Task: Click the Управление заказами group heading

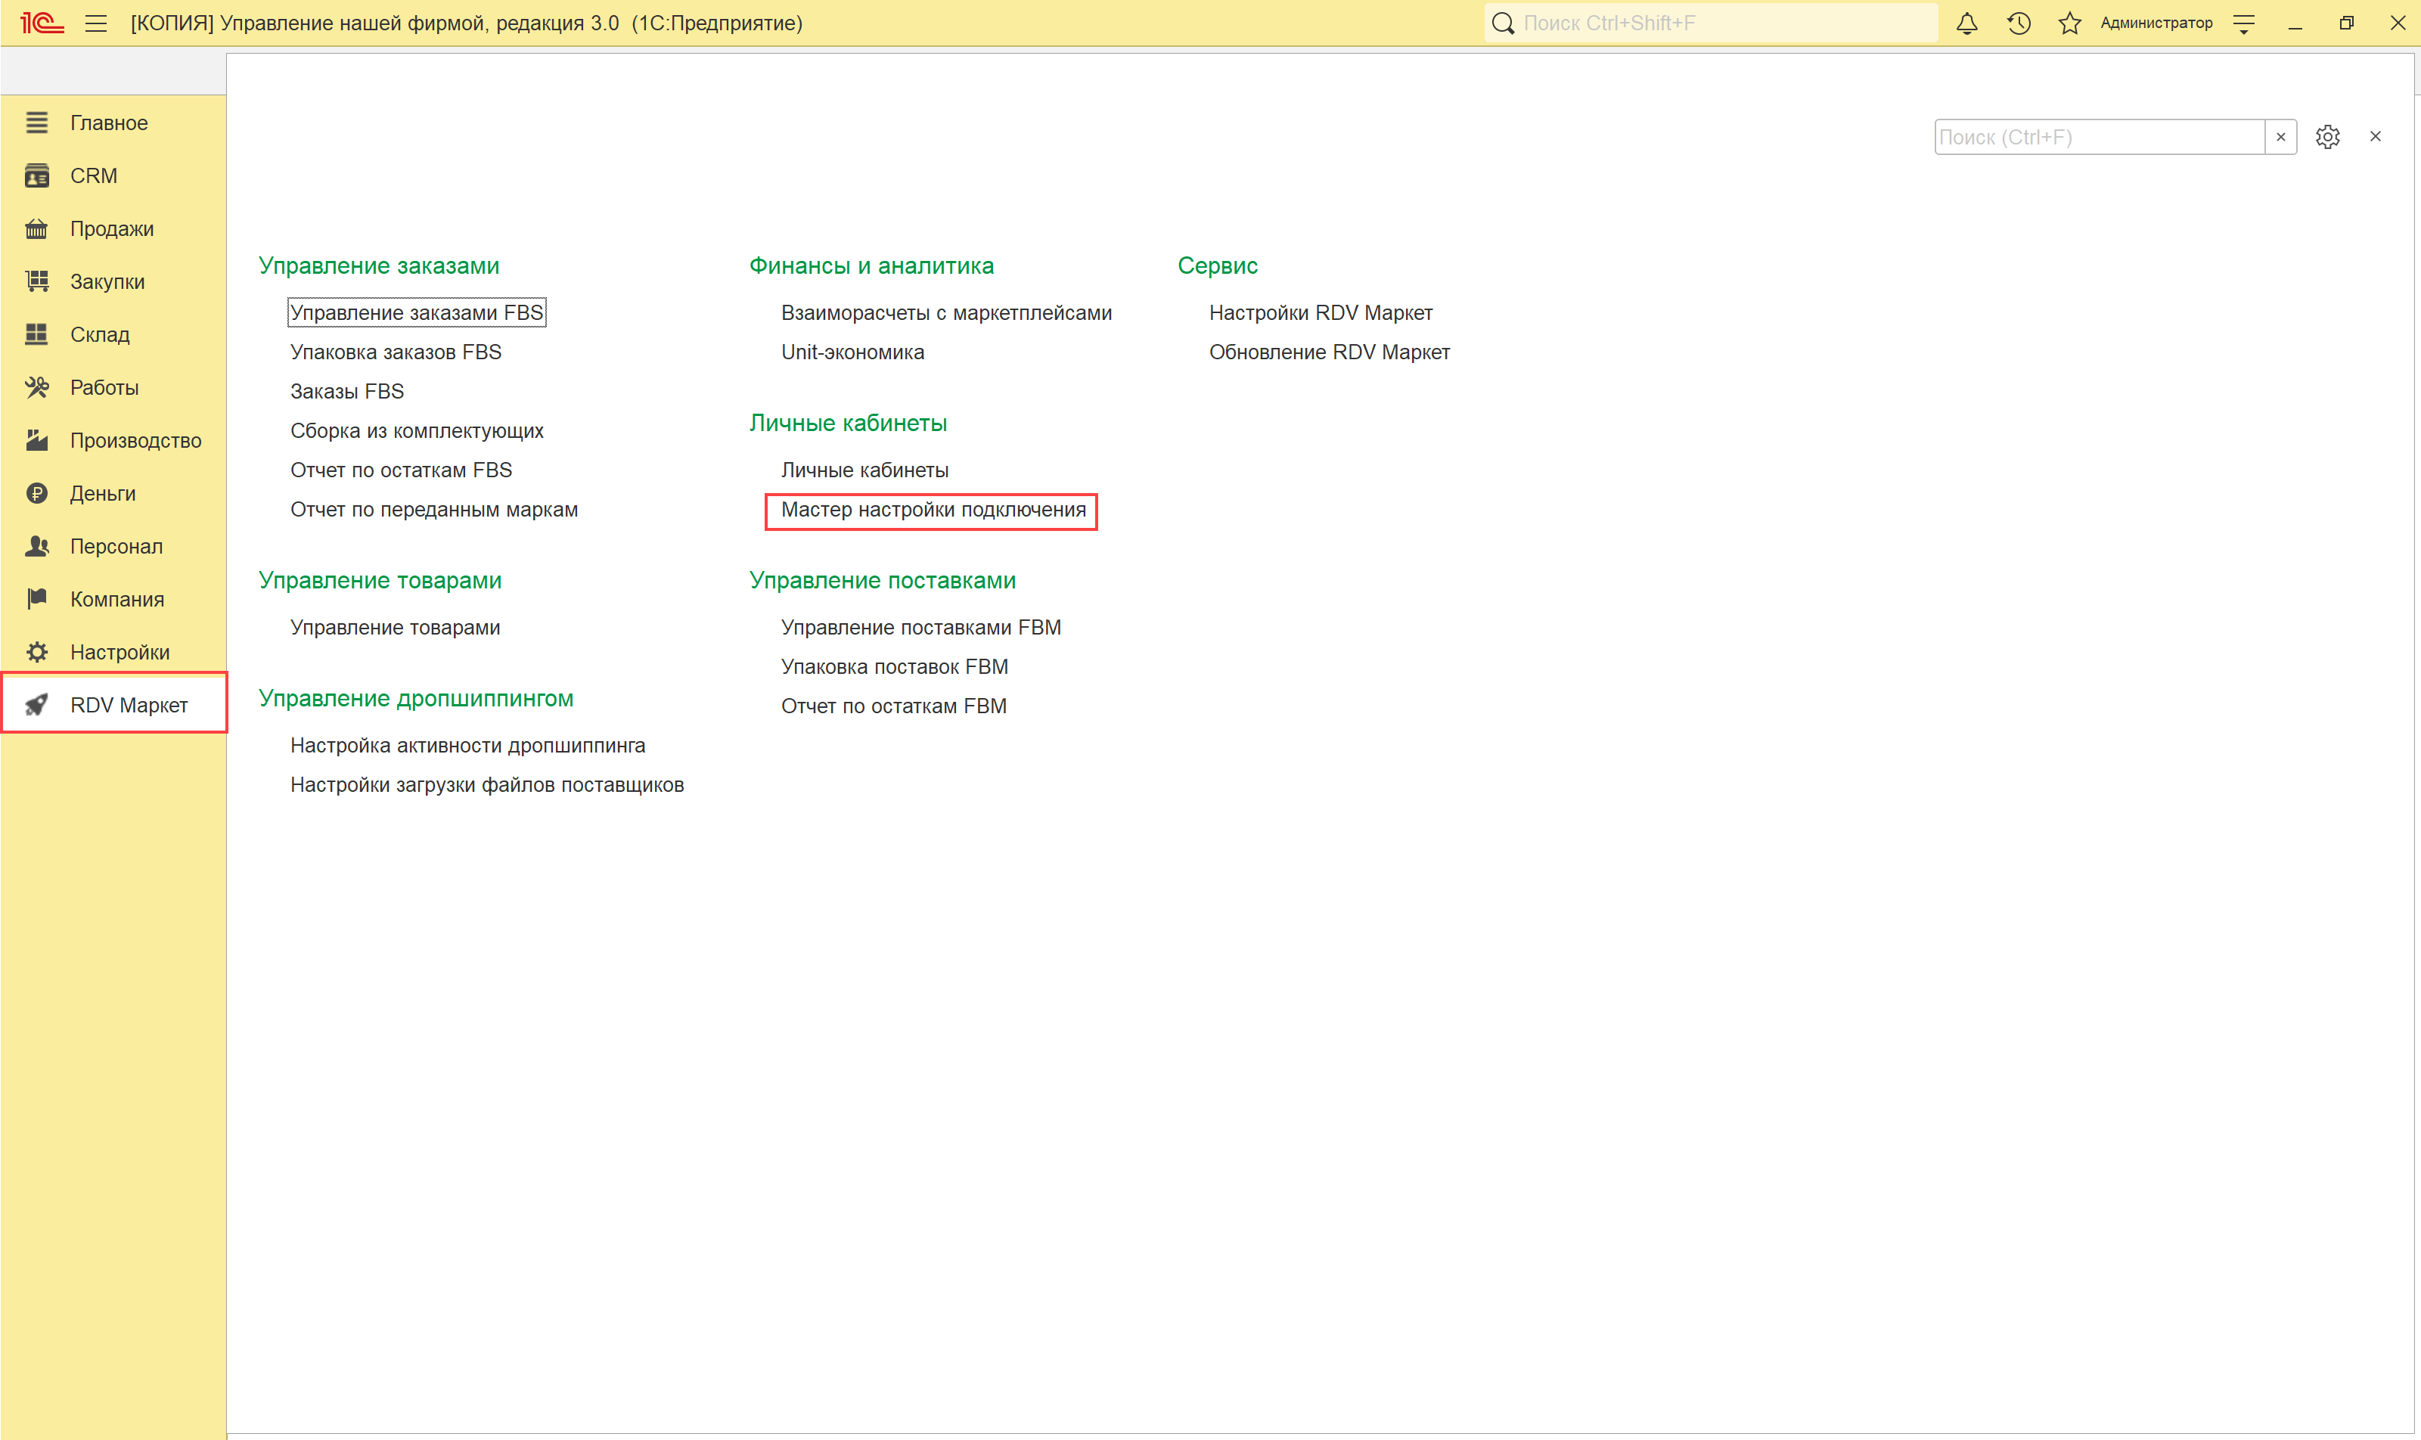Action: (380, 265)
